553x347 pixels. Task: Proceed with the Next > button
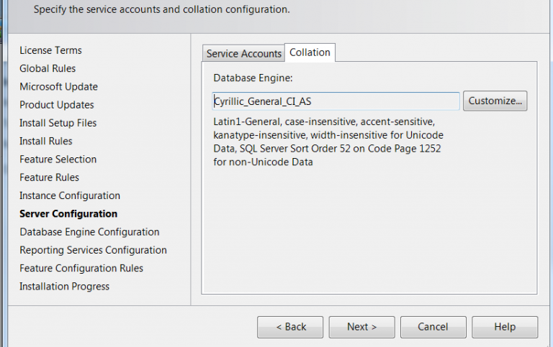coord(361,327)
